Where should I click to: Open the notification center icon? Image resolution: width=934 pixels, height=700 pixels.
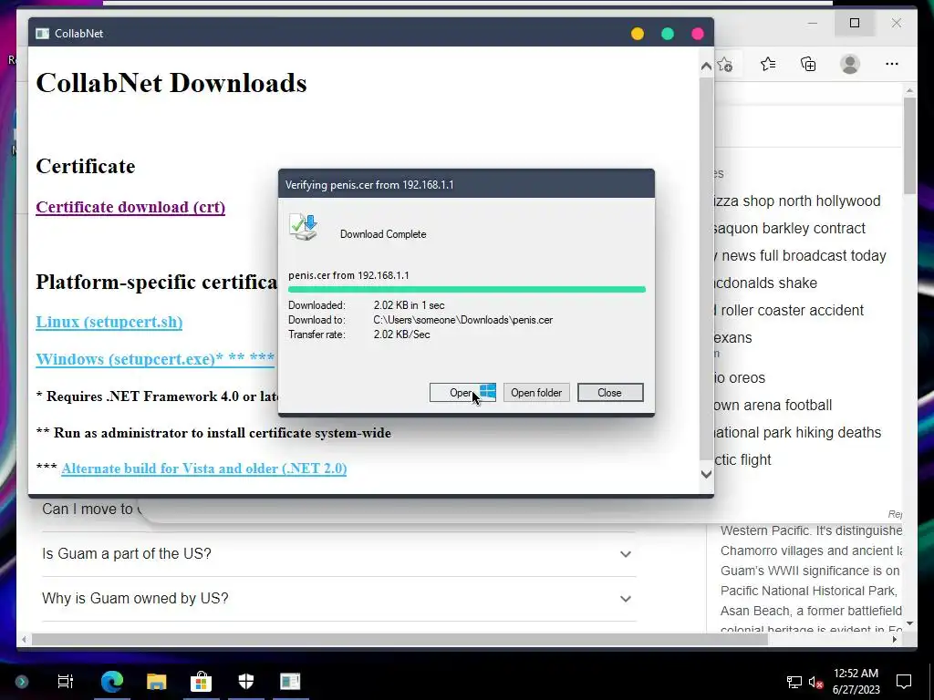(904, 682)
